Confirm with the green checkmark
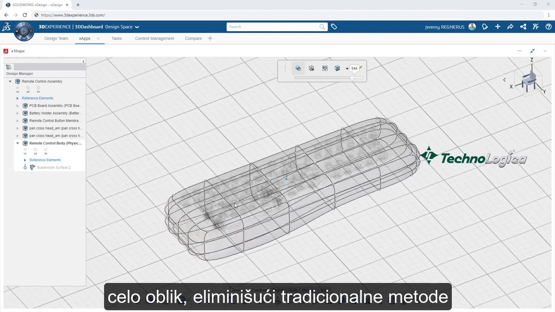The width and height of the screenshot is (555, 312). (x=361, y=67)
